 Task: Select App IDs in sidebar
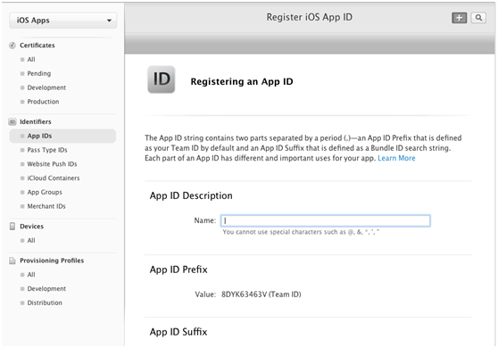click(x=62, y=136)
